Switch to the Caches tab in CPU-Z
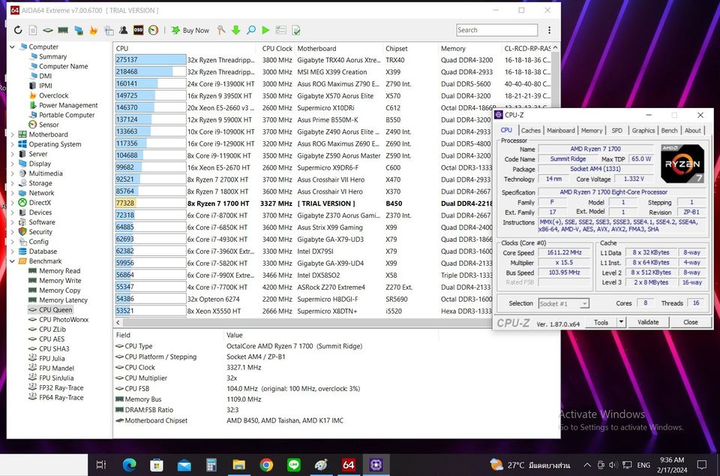This screenshot has width=720, height=476. 531,129
